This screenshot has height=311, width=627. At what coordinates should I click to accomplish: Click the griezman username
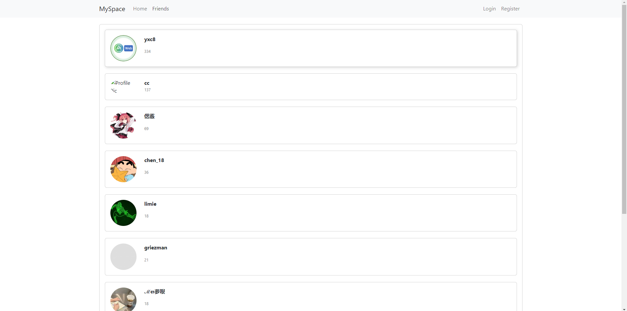tap(155, 247)
